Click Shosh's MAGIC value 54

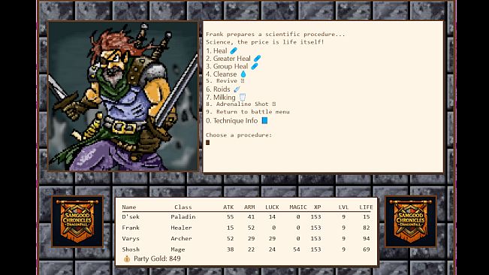(x=297, y=249)
